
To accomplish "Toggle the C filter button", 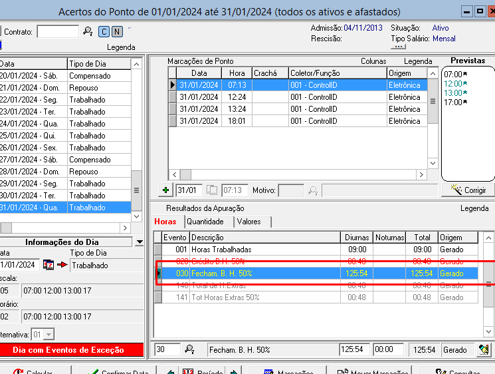I will (104, 31).
